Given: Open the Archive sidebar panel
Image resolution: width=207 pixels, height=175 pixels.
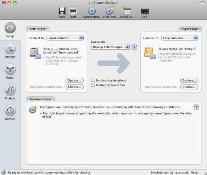Looking at the screenshot, I should point(10,111).
